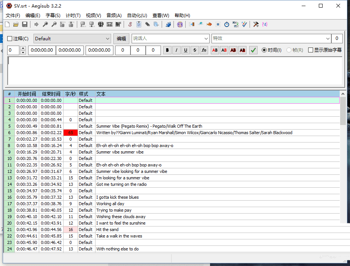Click the subtitle text edit box
This screenshot has height=266, width=350.
pyautogui.click(x=175, y=71)
